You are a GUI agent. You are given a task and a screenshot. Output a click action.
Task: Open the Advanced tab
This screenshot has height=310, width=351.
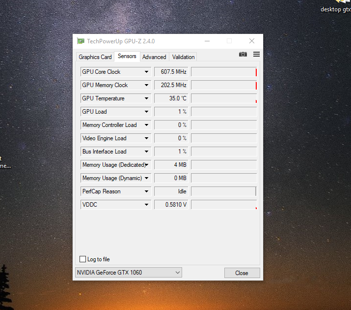pos(154,57)
